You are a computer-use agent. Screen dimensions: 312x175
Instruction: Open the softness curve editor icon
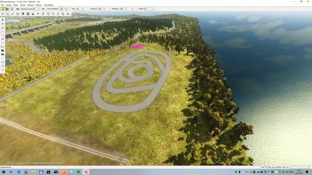pyautogui.click(x=132, y=9)
